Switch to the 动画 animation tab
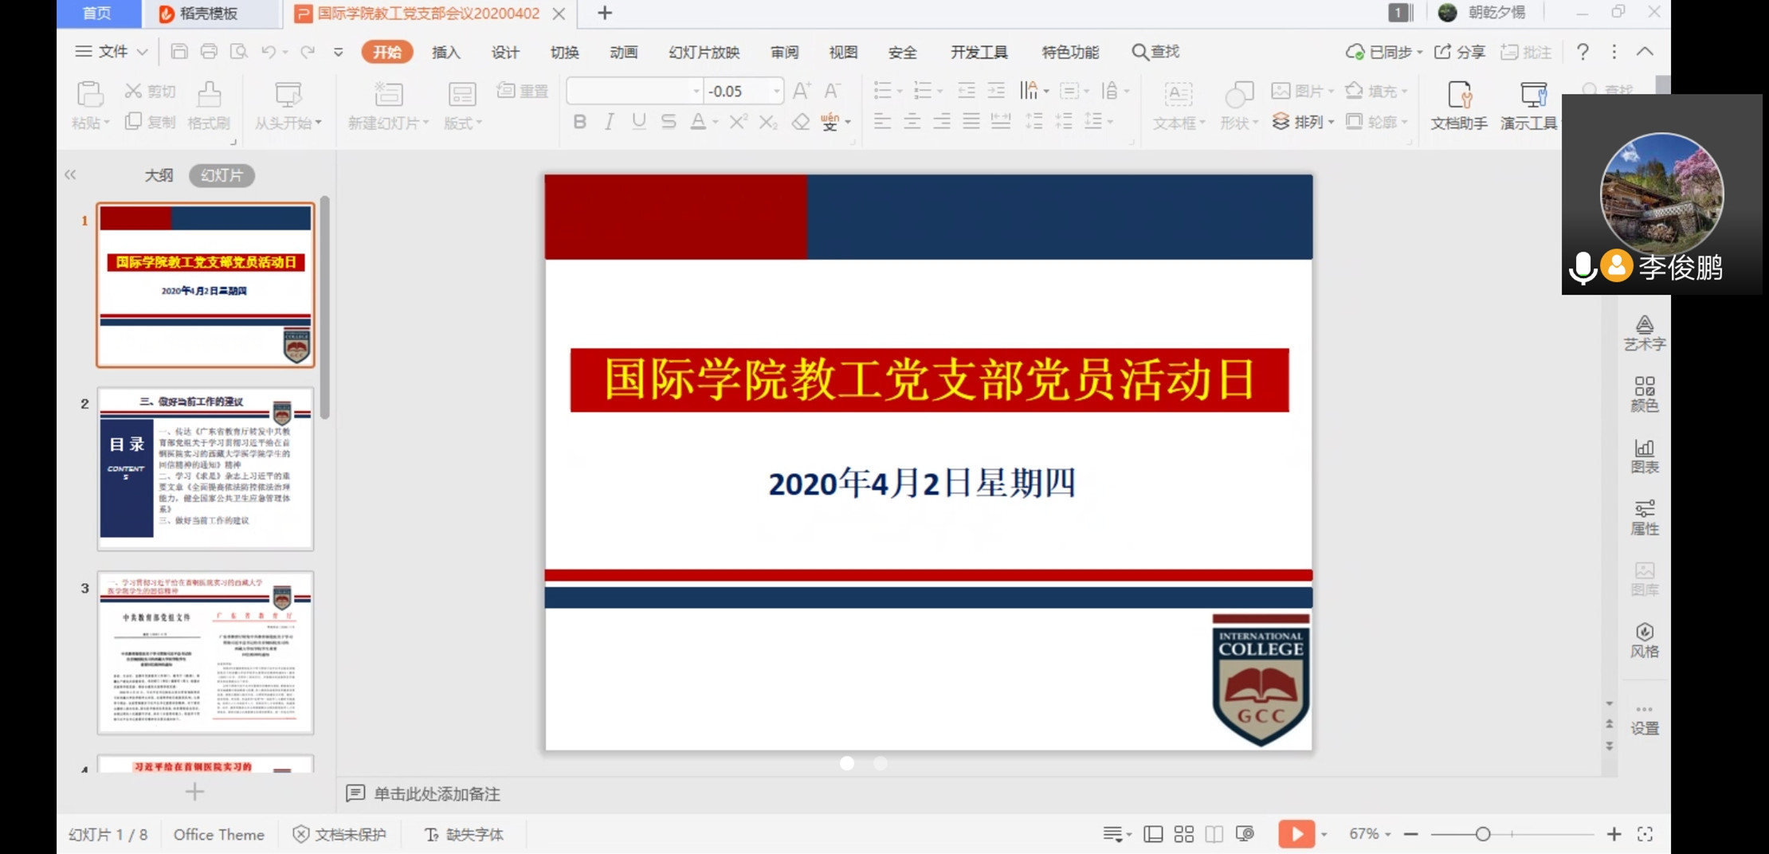The height and width of the screenshot is (854, 1769). point(623,53)
